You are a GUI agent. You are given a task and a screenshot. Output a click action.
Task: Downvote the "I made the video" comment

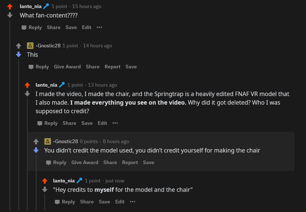pyautogui.click(x=28, y=93)
